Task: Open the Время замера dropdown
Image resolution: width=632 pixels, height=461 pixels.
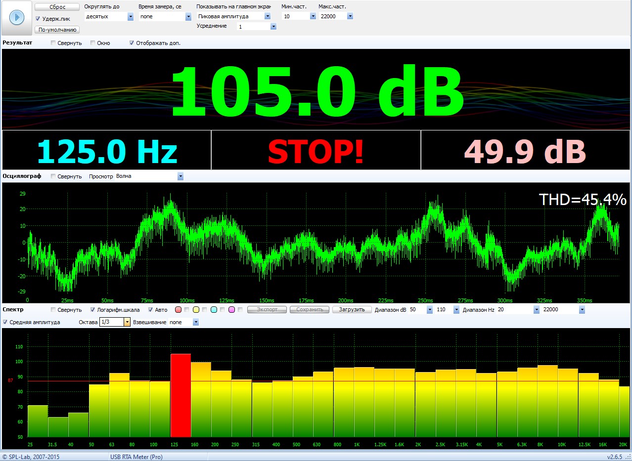Action: coord(188,16)
